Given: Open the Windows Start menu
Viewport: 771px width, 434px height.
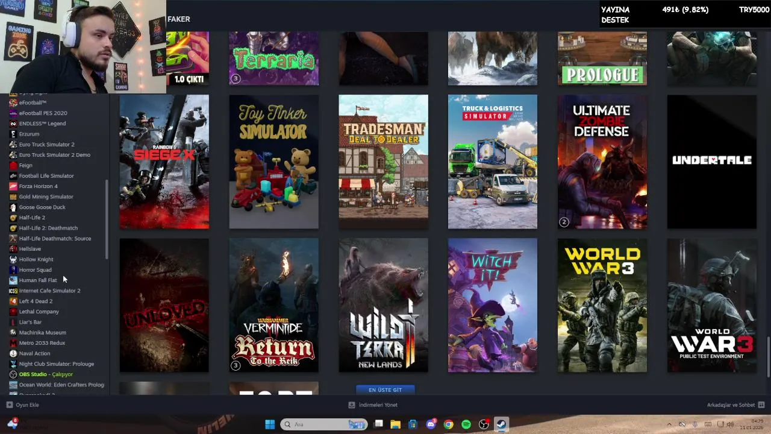Looking at the screenshot, I should coord(270,424).
